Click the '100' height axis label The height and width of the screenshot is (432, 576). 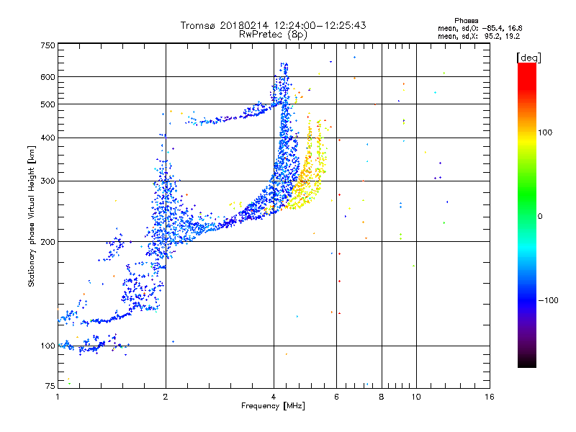(x=48, y=346)
